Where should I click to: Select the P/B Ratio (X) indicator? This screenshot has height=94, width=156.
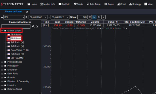pyautogui.click(x=17, y=46)
